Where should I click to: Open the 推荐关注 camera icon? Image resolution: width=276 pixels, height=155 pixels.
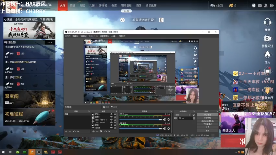coord(267,38)
